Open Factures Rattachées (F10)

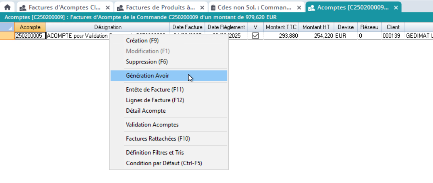coord(158,139)
